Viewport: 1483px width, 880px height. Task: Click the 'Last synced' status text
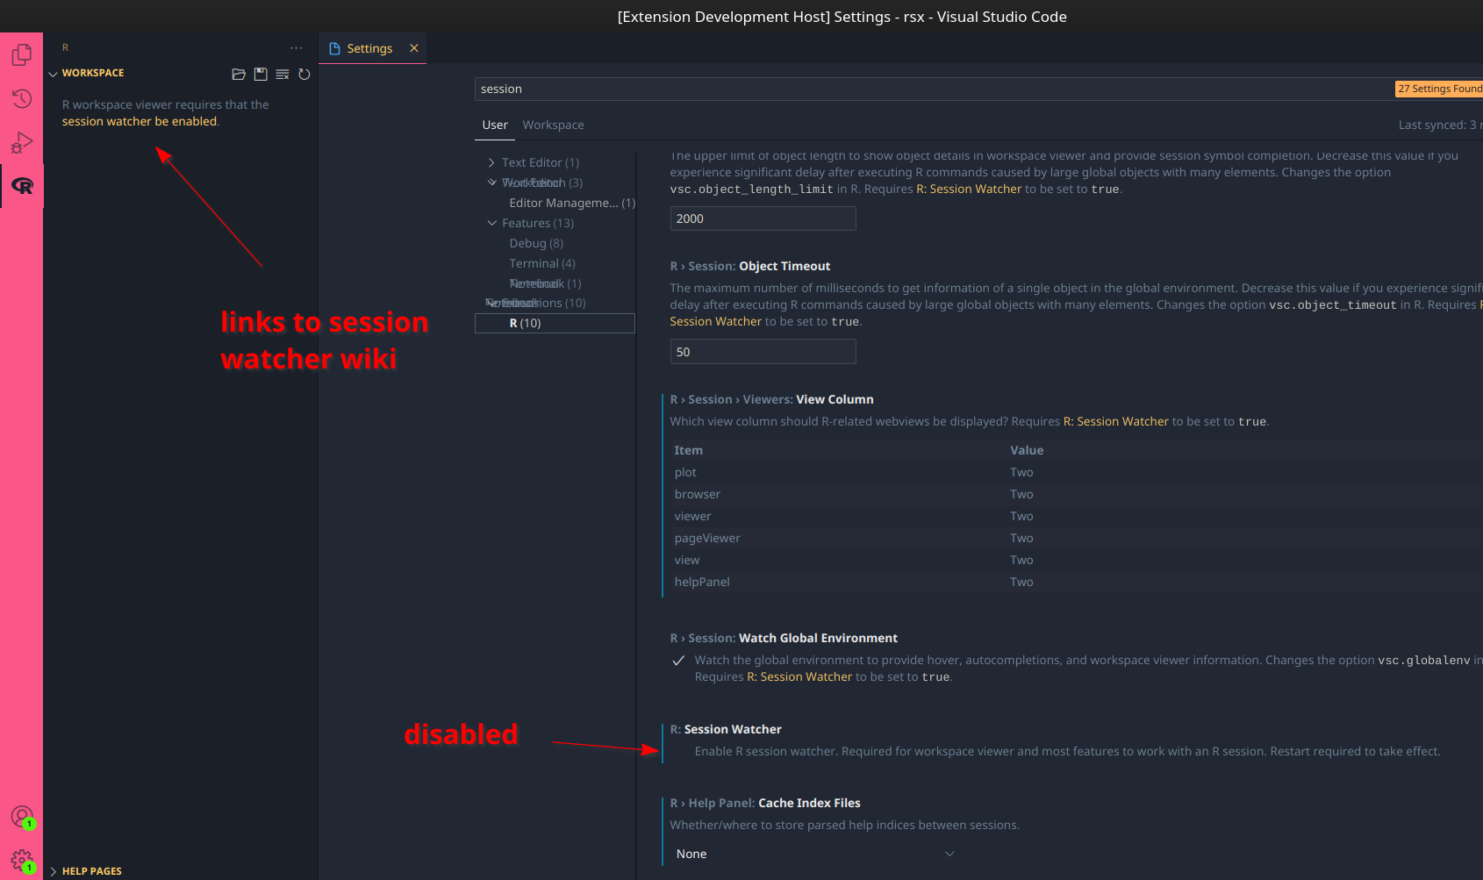pos(1440,125)
